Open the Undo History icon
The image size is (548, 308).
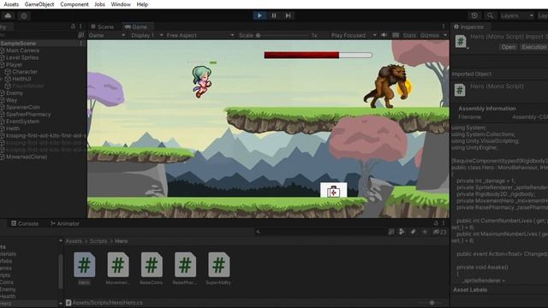coord(474,15)
